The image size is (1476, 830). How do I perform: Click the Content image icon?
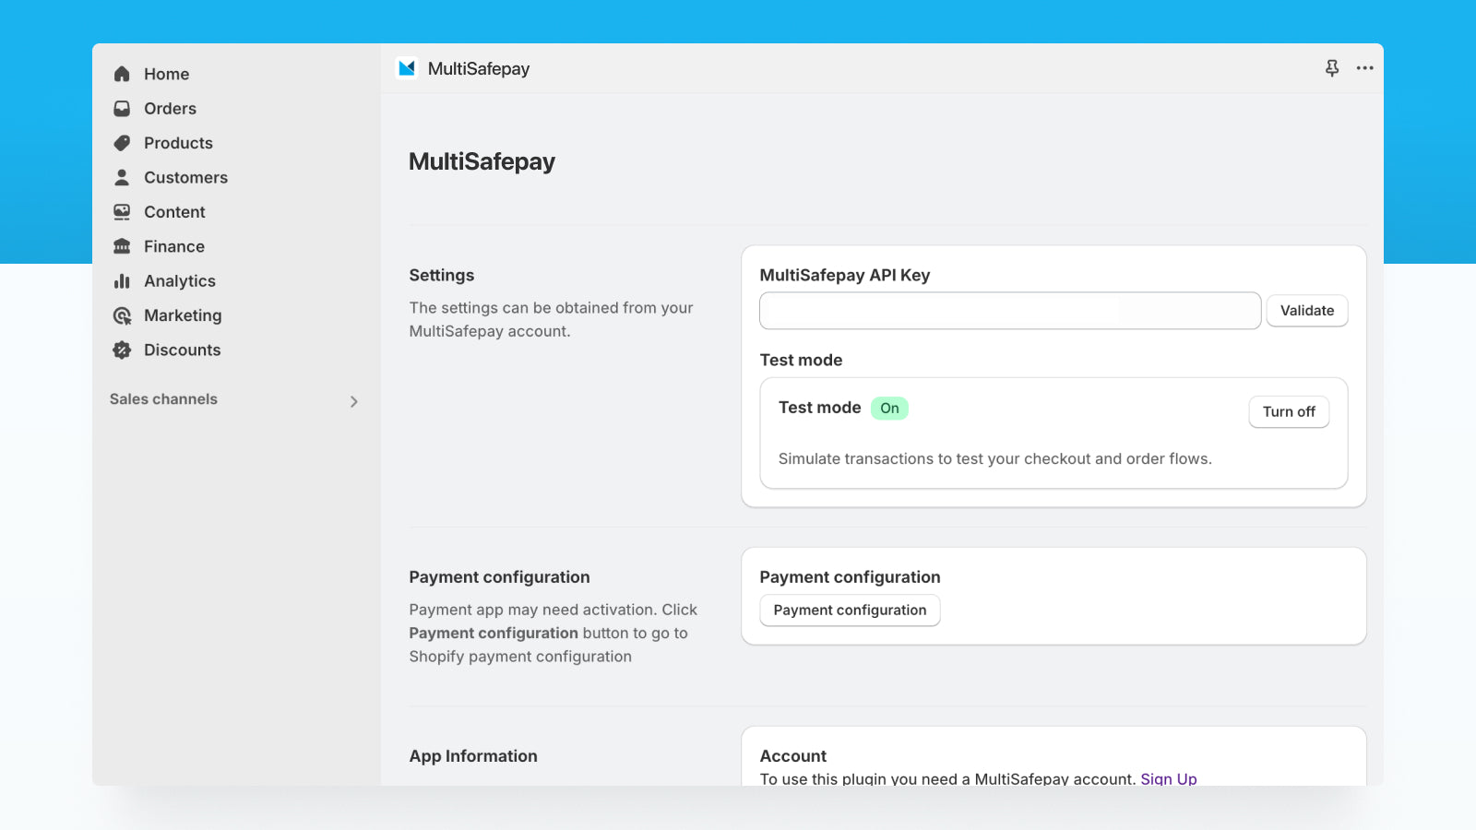pos(122,212)
